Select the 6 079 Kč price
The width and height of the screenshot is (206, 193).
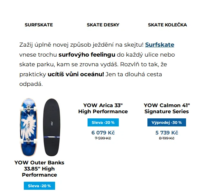tap(103, 133)
